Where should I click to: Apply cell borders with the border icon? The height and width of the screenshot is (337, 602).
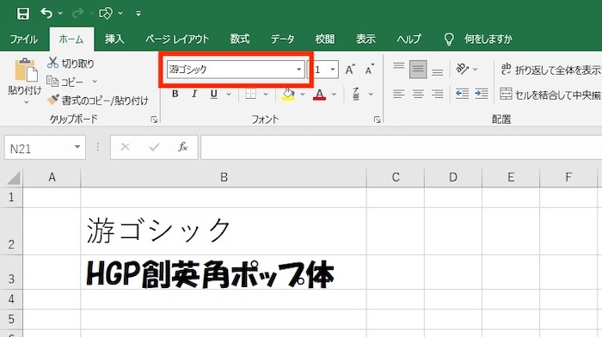251,94
